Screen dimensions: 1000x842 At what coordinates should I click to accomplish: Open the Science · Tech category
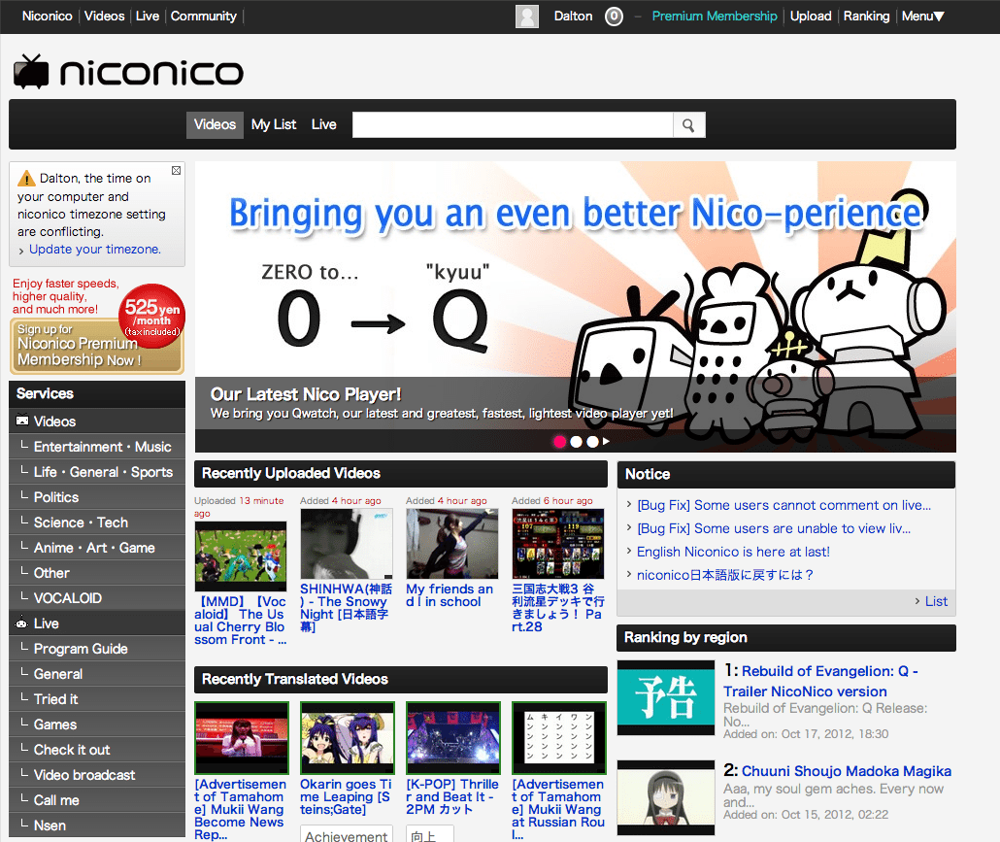(x=97, y=522)
